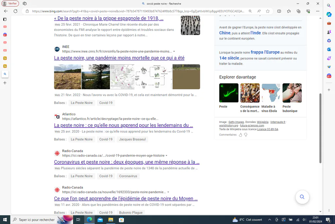Dislike the knowledge panel with thumbs down
335x224 pixels.
[246, 135]
